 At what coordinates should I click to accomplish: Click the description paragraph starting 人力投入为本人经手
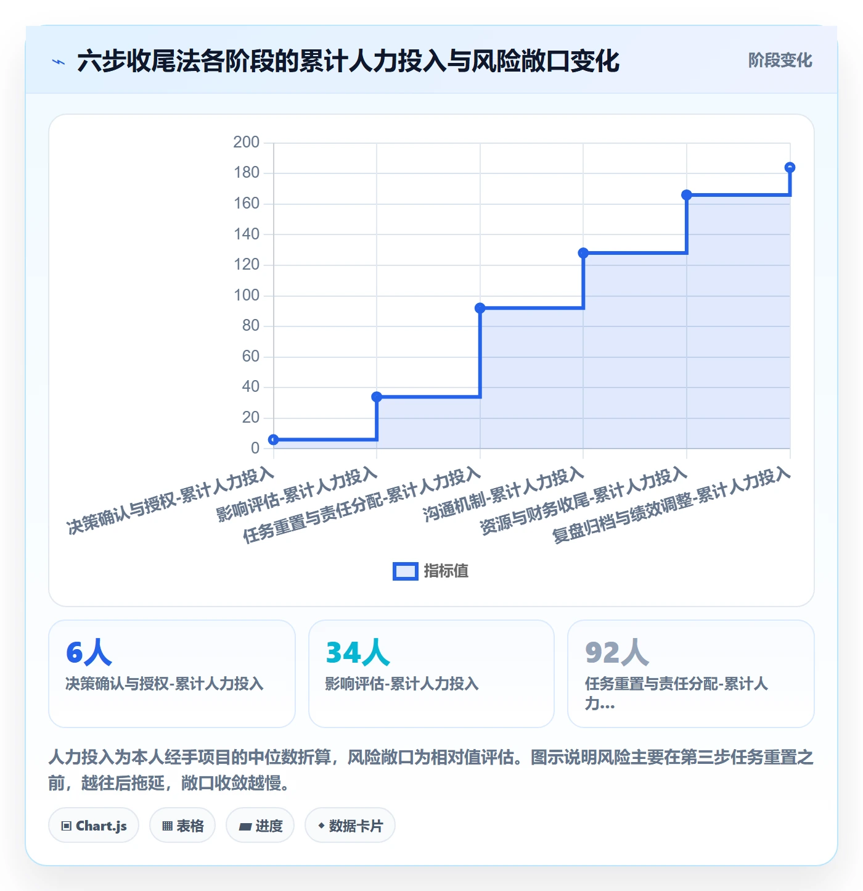431,770
